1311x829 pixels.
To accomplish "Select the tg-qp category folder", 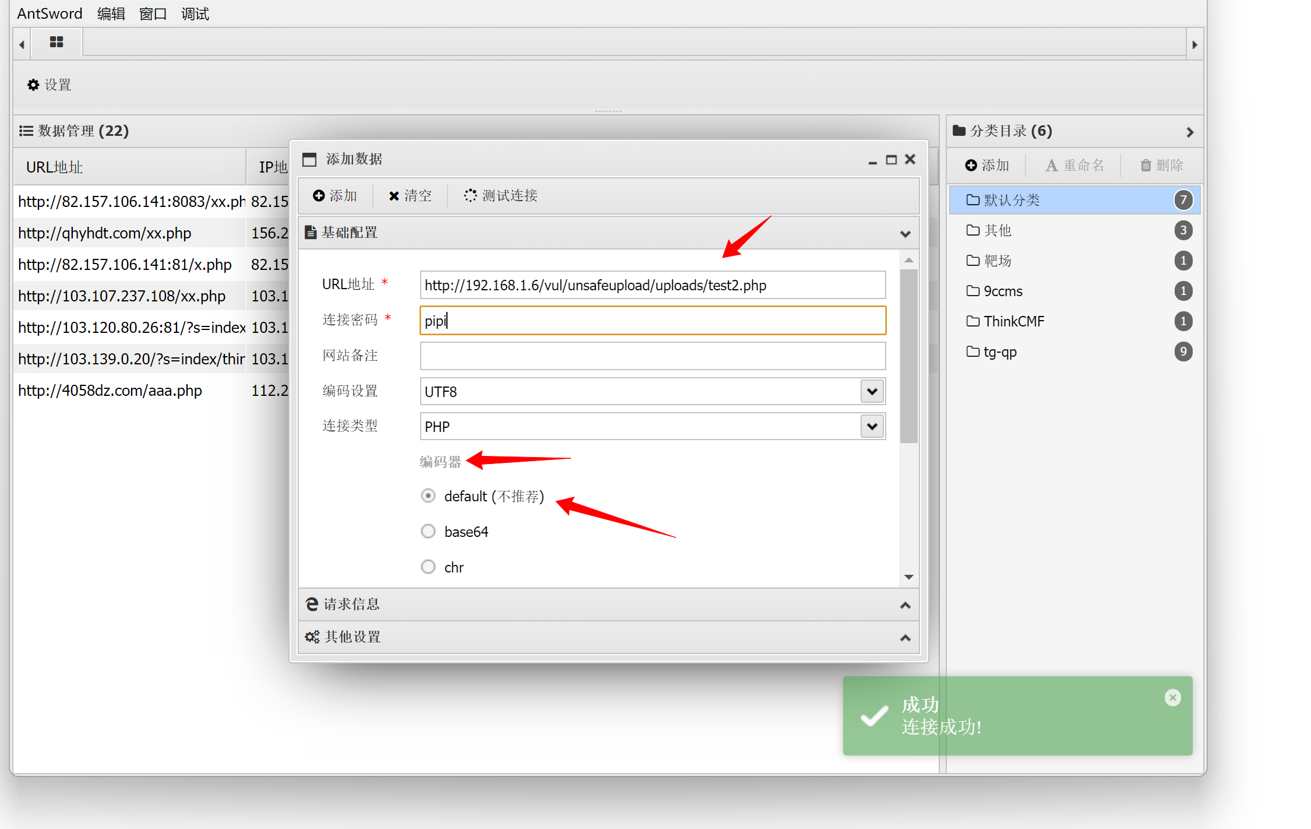I will 1000,352.
